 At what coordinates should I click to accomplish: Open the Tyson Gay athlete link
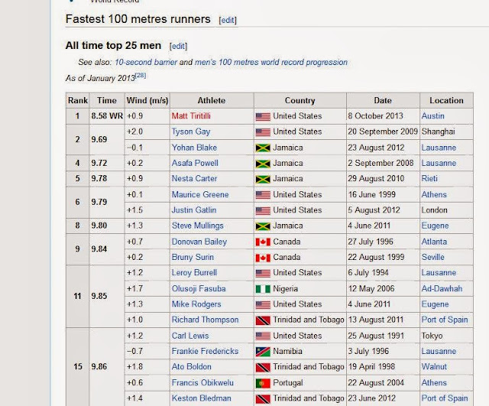(191, 132)
